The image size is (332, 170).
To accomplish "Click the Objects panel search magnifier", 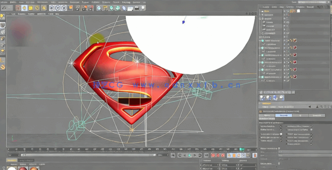I will [319, 7].
